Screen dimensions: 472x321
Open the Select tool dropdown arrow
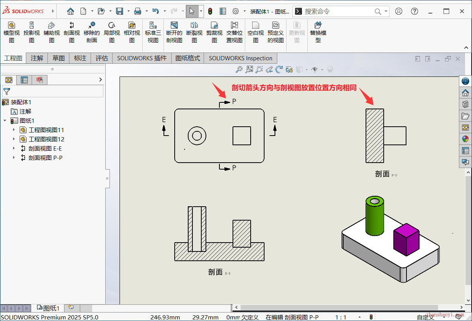(x=201, y=11)
